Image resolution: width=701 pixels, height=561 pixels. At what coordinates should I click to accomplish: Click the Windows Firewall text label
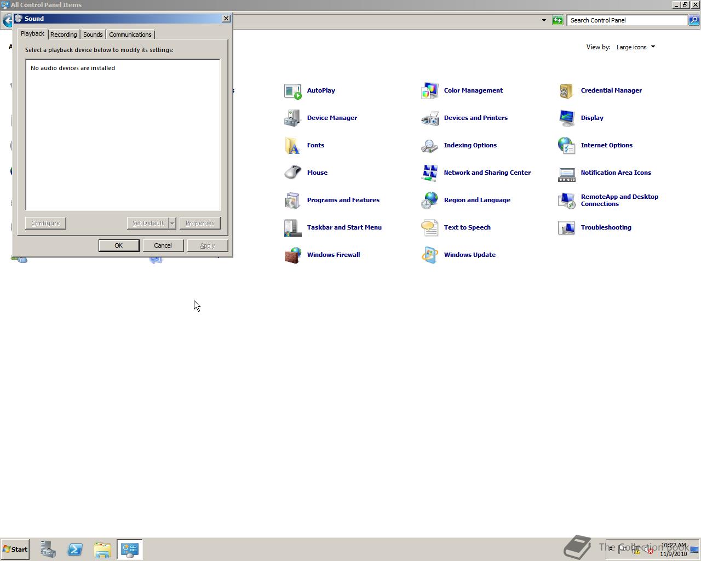334,255
